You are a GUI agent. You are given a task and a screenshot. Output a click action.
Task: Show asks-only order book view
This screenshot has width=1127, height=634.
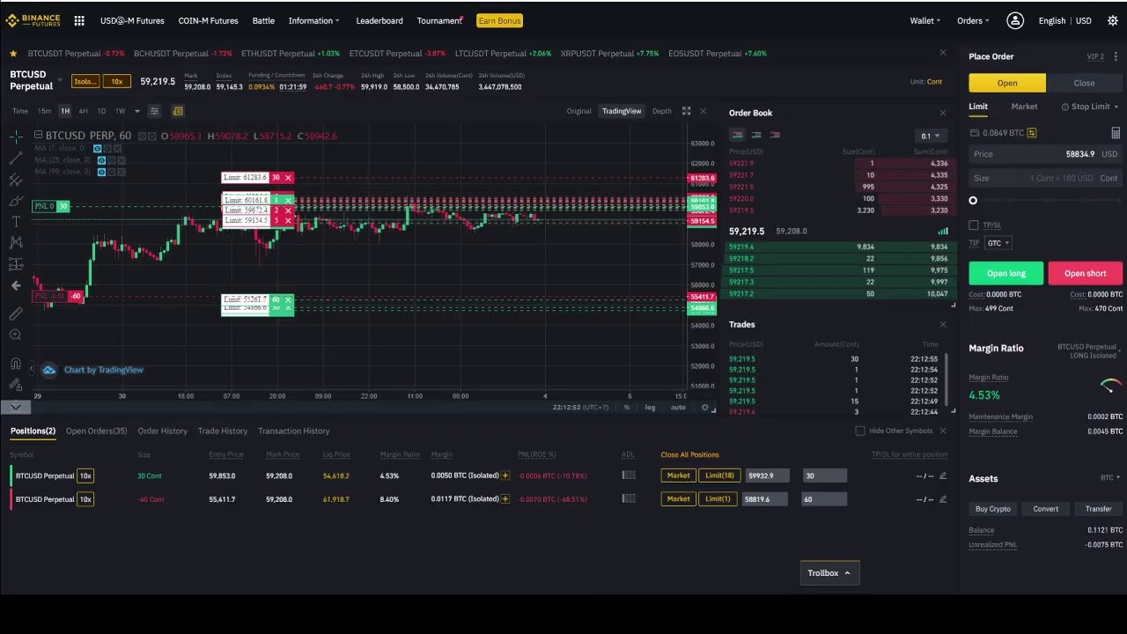[775, 135]
